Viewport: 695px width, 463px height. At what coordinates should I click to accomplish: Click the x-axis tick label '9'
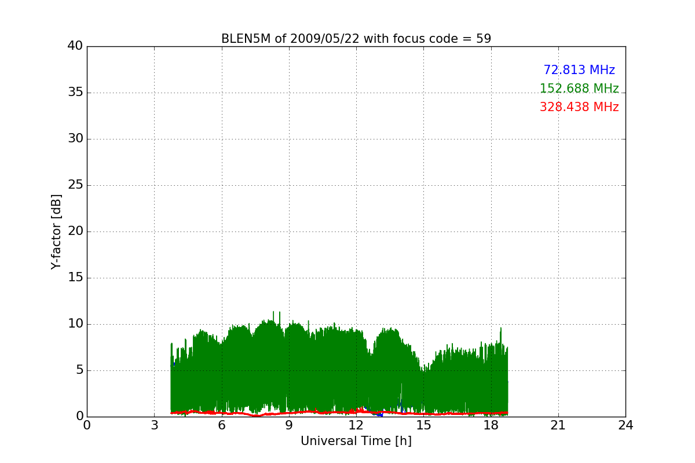tap(289, 425)
